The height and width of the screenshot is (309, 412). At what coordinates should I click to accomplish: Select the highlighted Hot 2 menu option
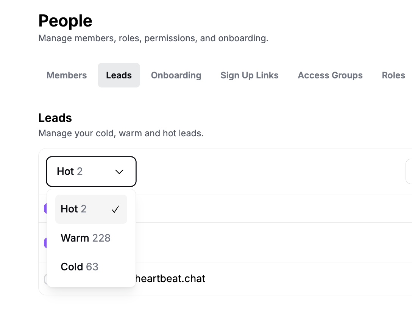click(x=91, y=209)
